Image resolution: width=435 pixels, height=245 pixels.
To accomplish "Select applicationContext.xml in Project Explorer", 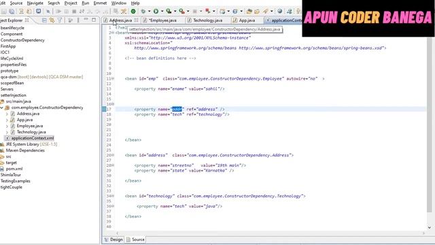I will click(33, 138).
